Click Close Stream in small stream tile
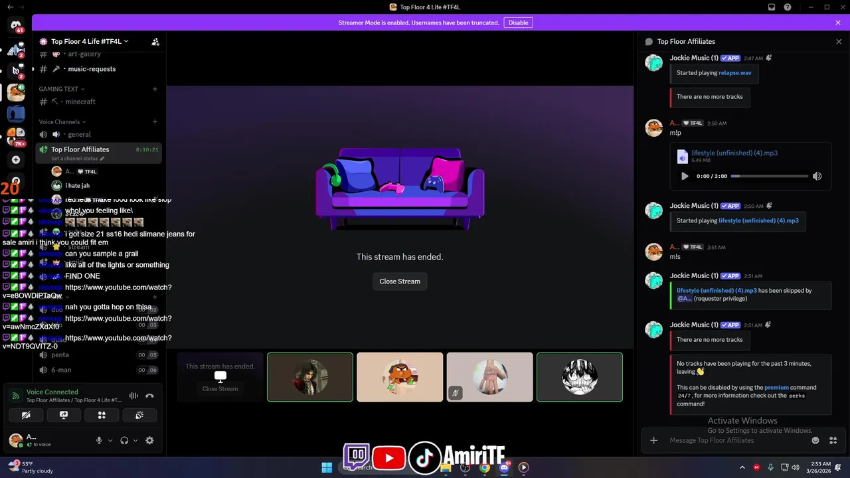Image resolution: width=850 pixels, height=478 pixels. tap(220, 388)
